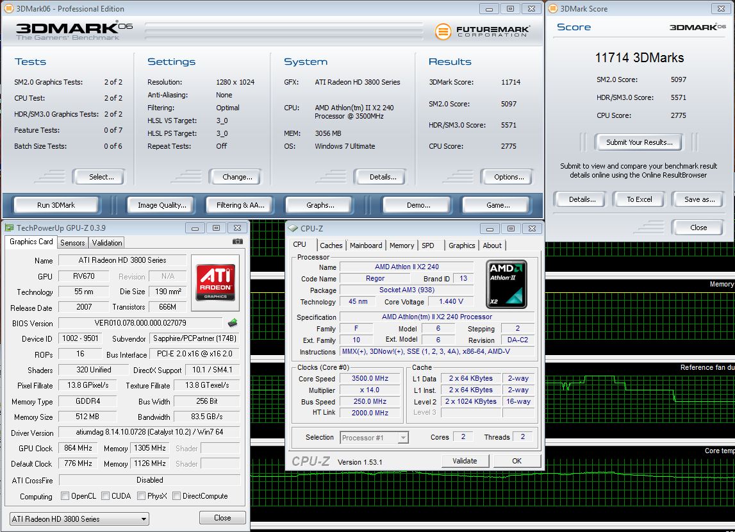Open the About tab in CPU-Z

coord(492,245)
